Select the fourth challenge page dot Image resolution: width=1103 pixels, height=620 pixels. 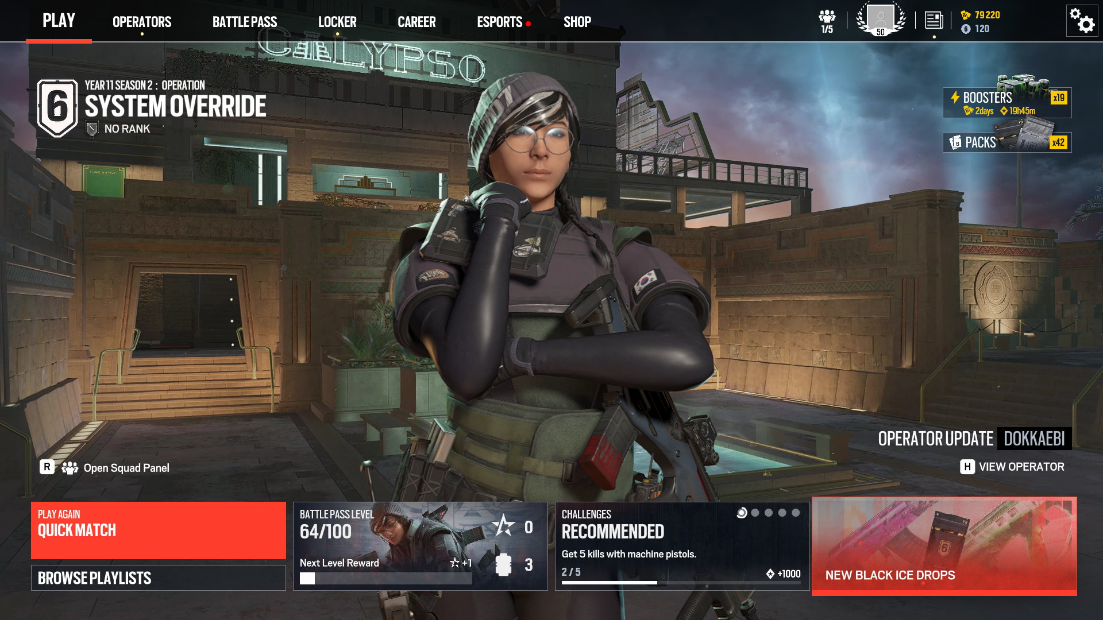(x=782, y=513)
